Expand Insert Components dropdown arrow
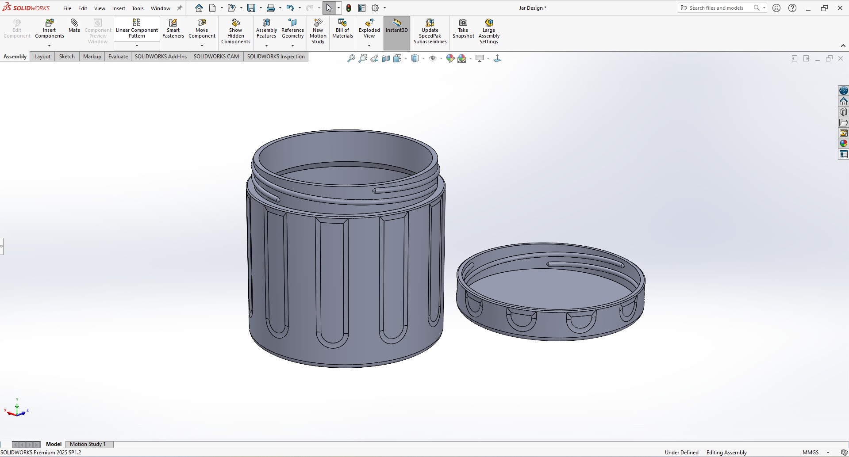This screenshot has width=849, height=457. click(49, 46)
